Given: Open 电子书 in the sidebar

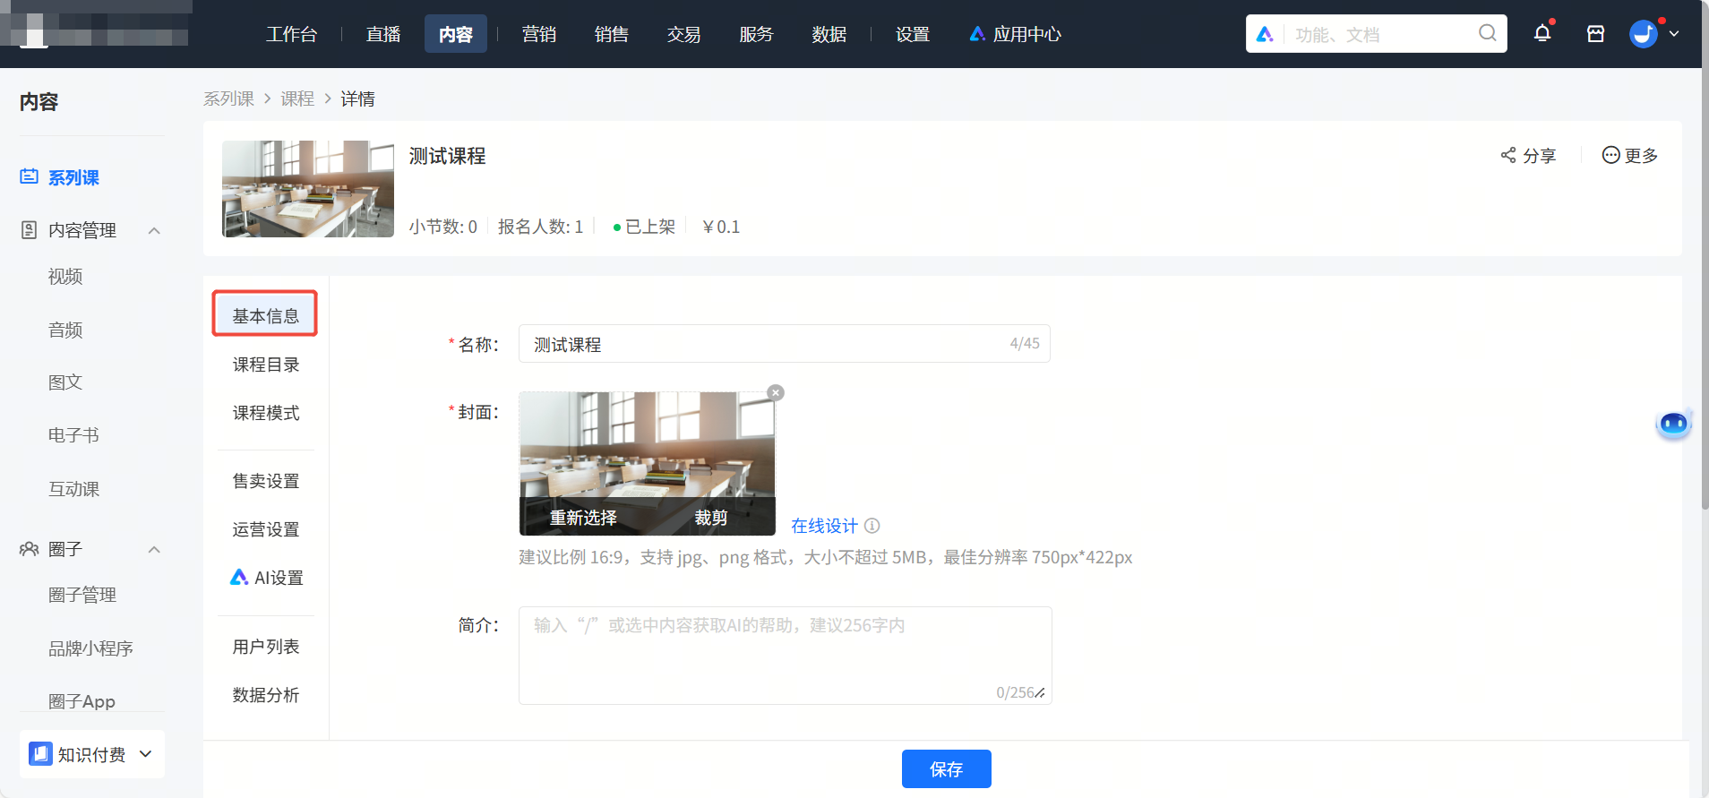Looking at the screenshot, I should click(73, 435).
